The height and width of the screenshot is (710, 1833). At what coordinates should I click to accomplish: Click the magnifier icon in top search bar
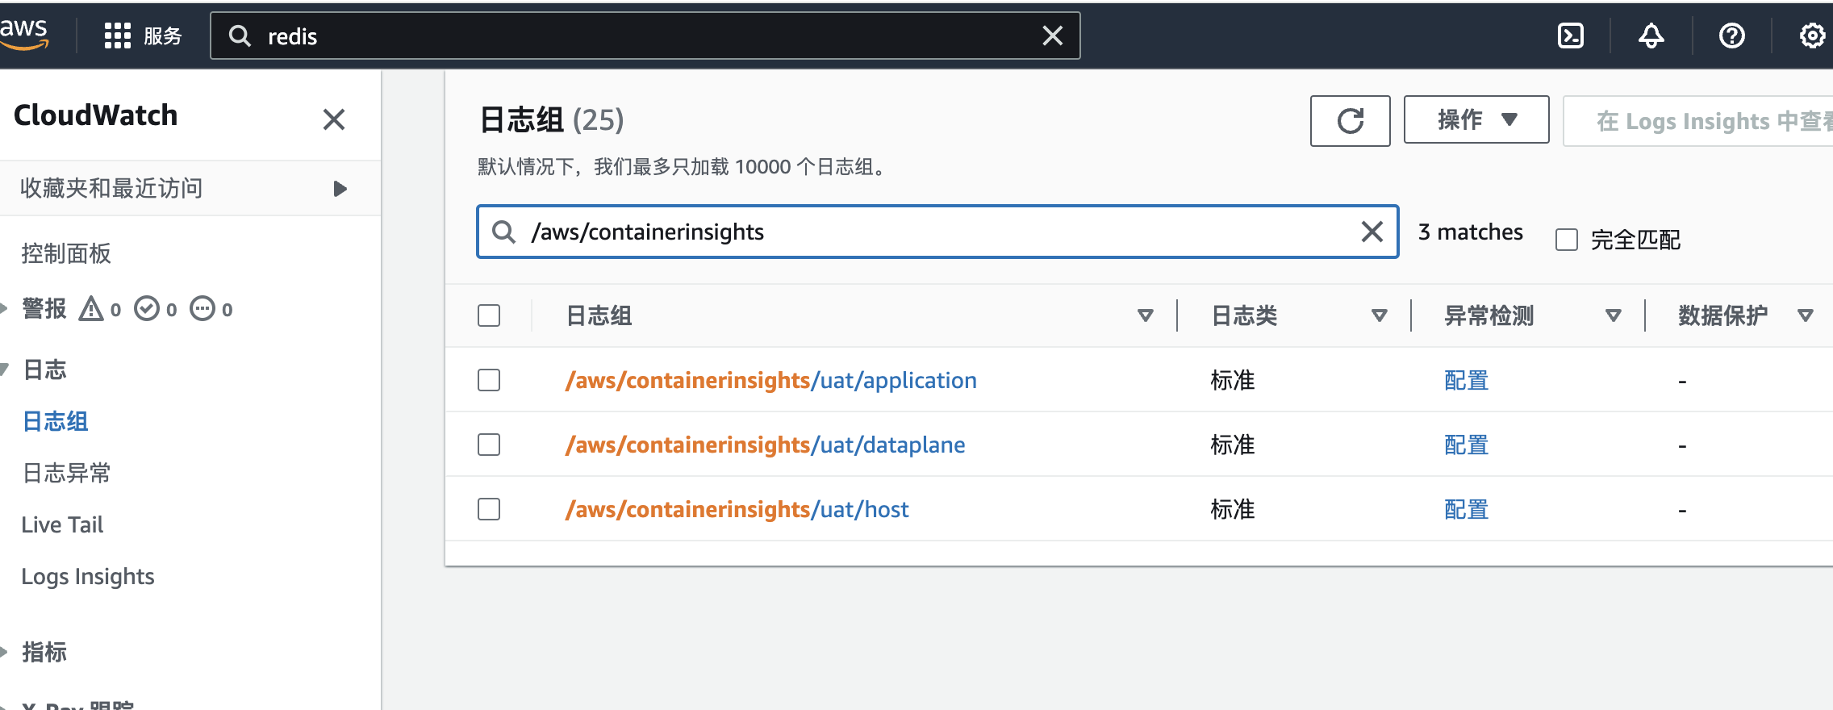pyautogui.click(x=240, y=35)
